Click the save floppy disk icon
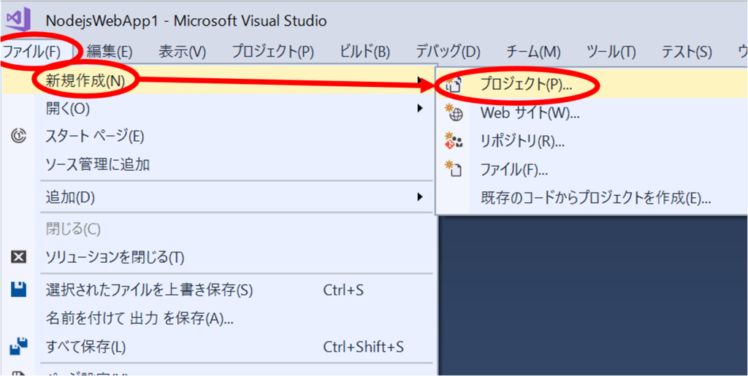Image resolution: width=748 pixels, height=376 pixels. tap(18, 289)
